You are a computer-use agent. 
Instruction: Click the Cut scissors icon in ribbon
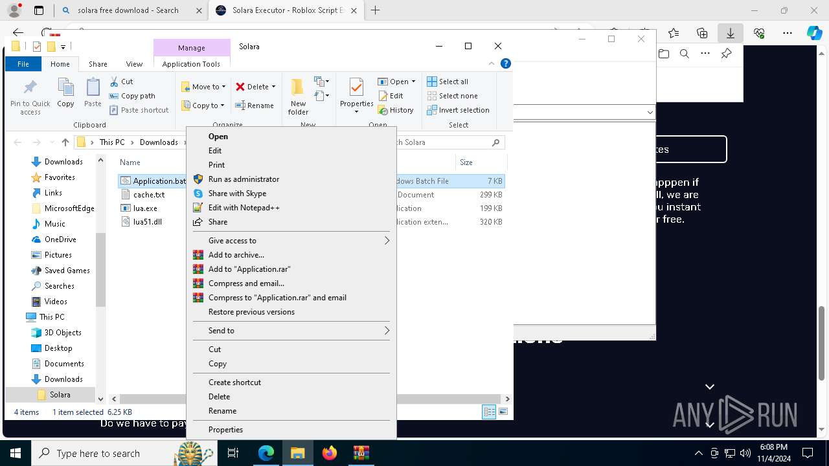point(114,82)
